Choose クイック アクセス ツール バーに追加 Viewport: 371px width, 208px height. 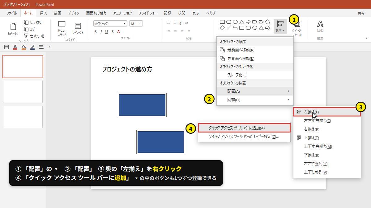pos(244,128)
